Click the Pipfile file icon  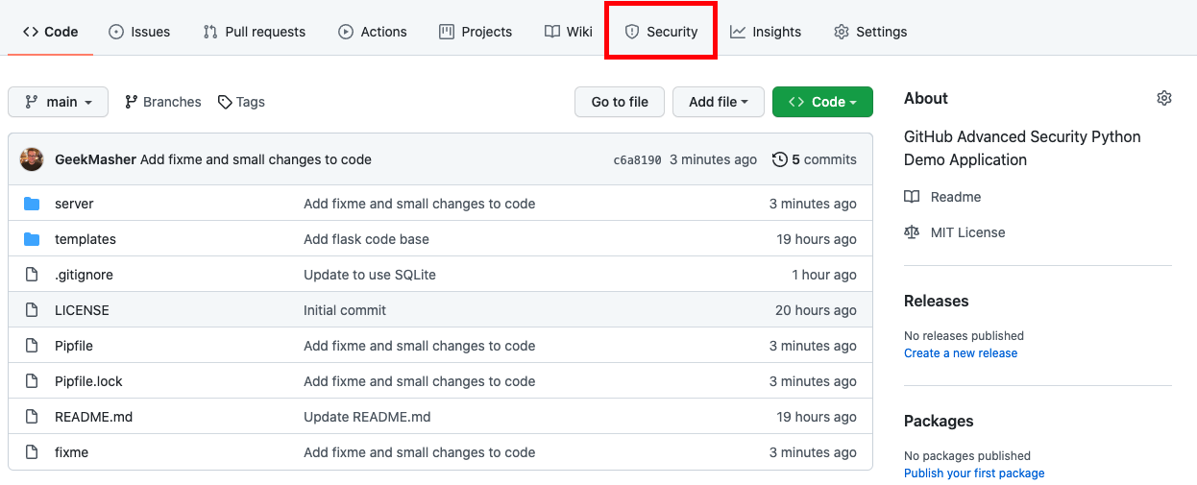point(32,346)
